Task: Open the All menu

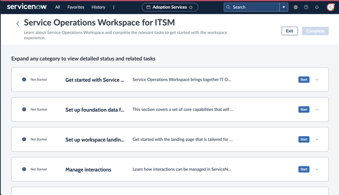Action: click(x=57, y=7)
